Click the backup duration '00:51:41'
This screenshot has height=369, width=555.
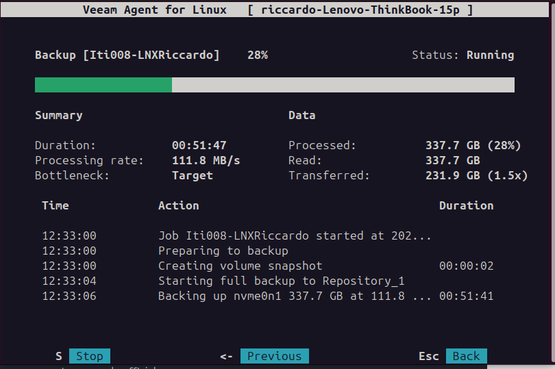467,296
